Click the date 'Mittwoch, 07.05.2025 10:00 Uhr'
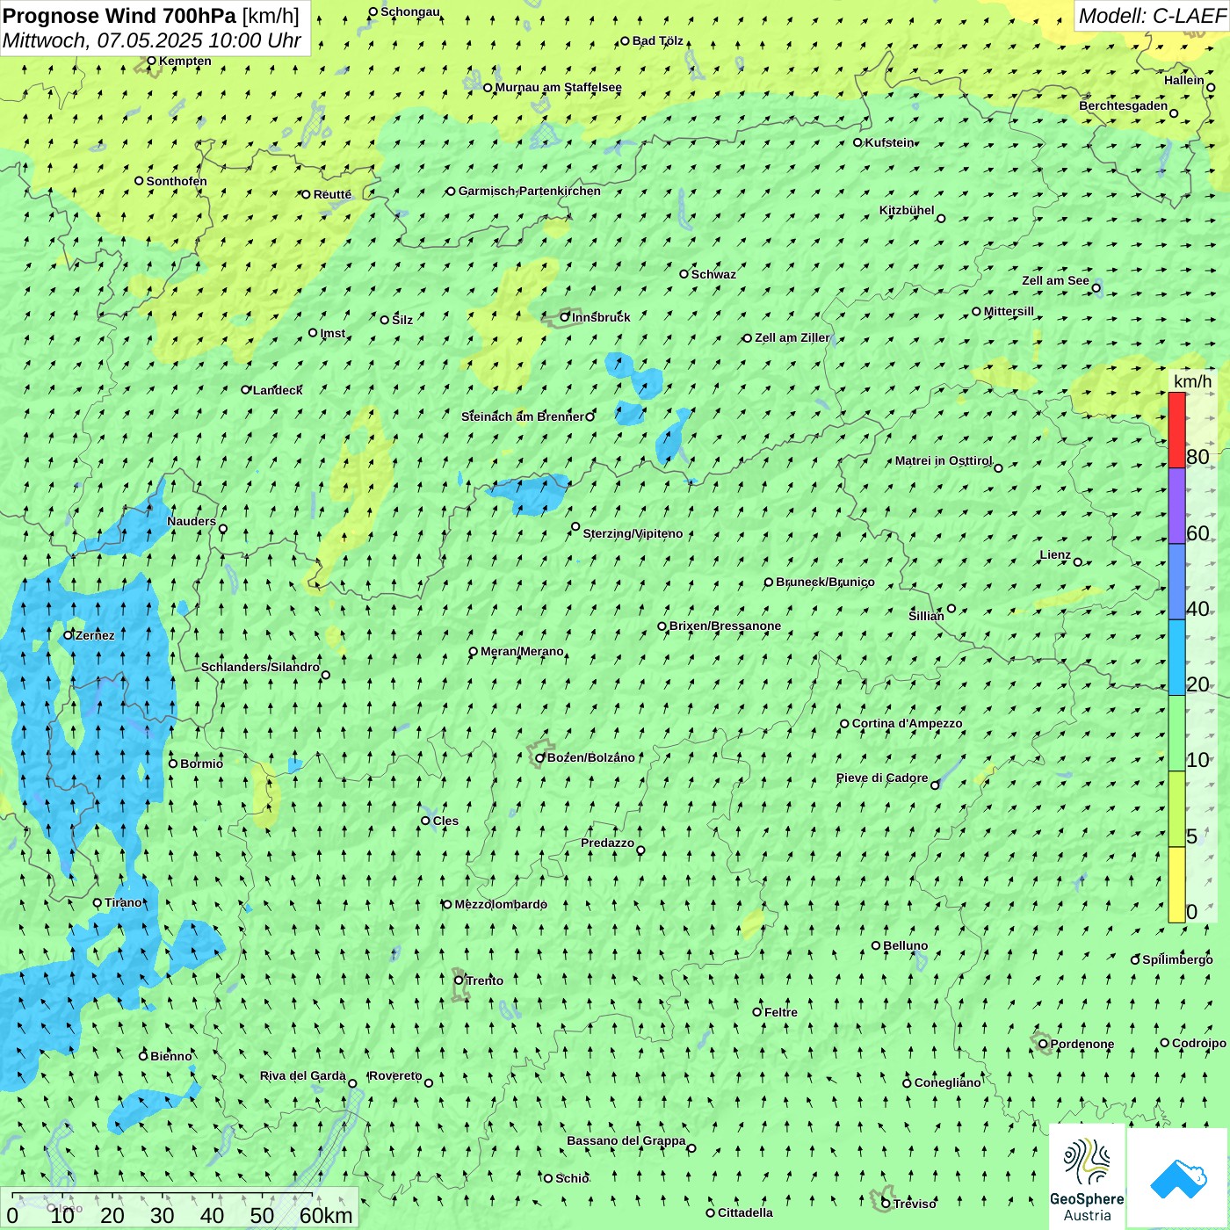1230x1230 pixels. 152,40
